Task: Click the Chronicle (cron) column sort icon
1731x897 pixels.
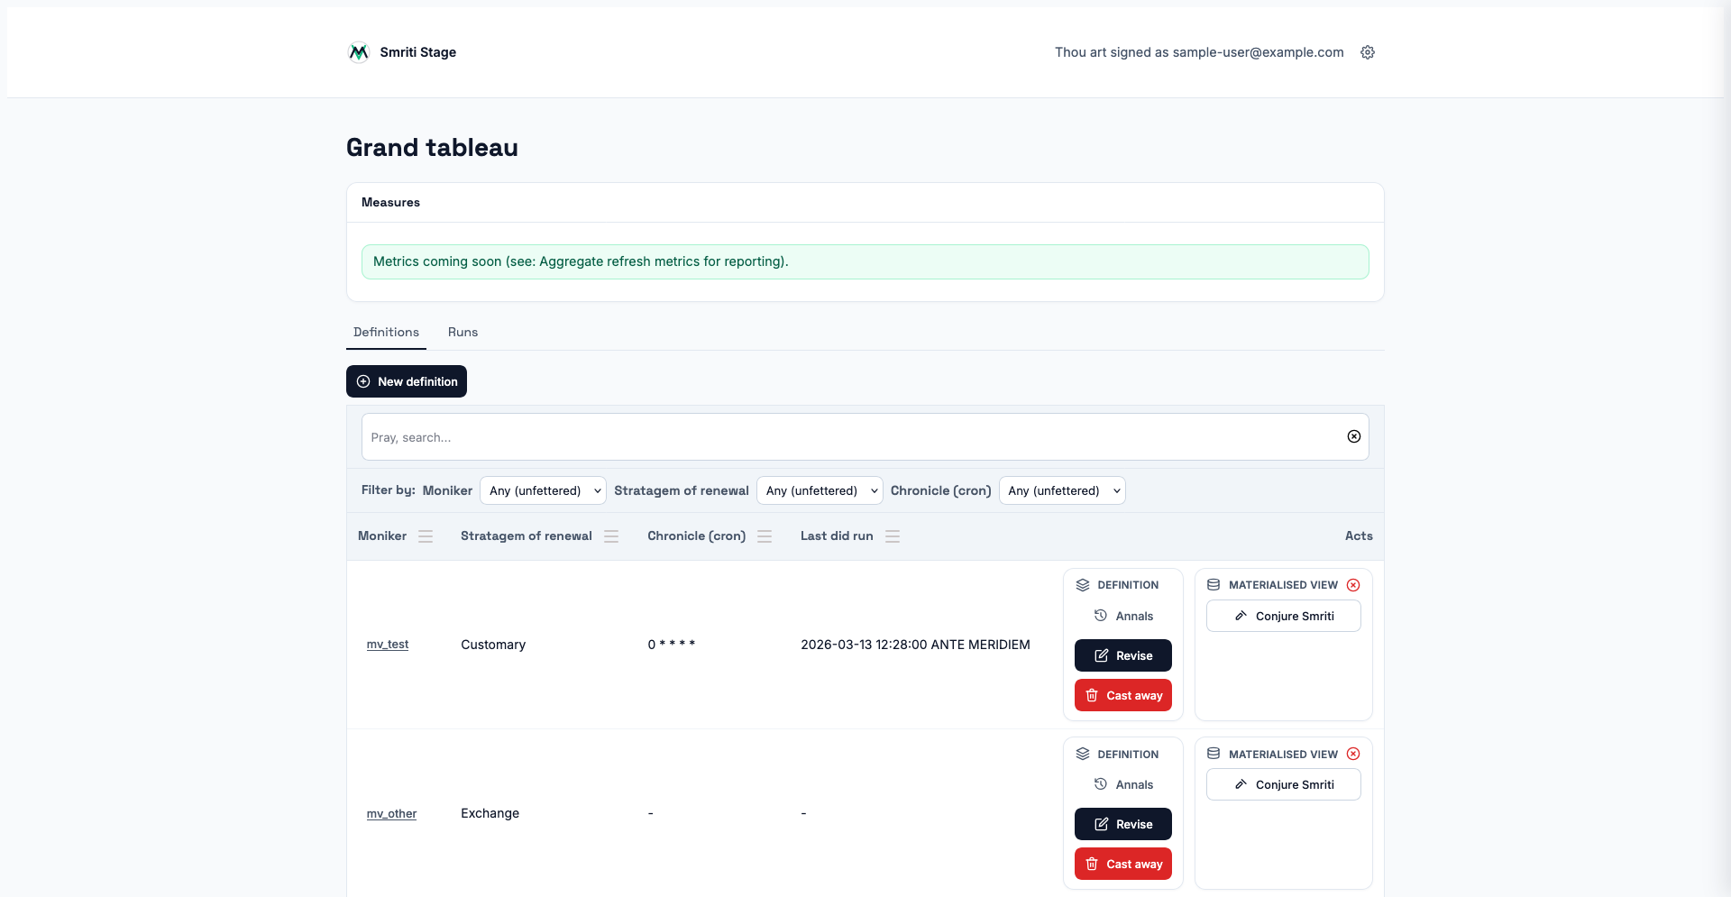Action: click(x=765, y=536)
